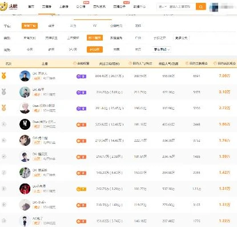The width and height of the screenshot is (237, 227).
Task: Open red avatar in the 537.10万 row
Action: (x=25, y=189)
